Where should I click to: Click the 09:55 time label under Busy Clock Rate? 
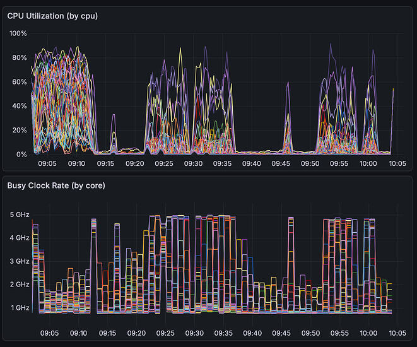(x=339, y=333)
